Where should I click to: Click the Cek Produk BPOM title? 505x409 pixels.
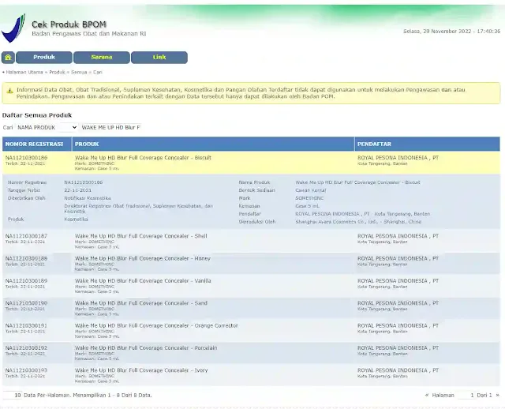(69, 24)
